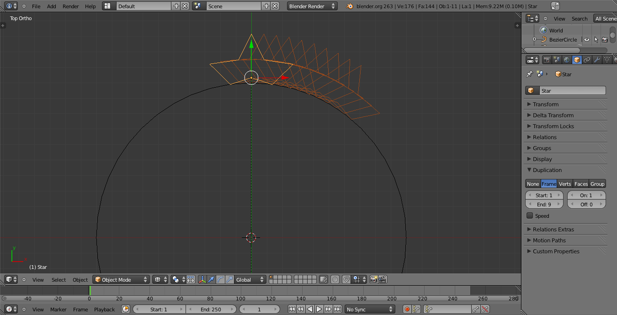617x315 pixels.
Task: Toggle BezierCircle renderability camera
Action: pyautogui.click(x=605, y=40)
